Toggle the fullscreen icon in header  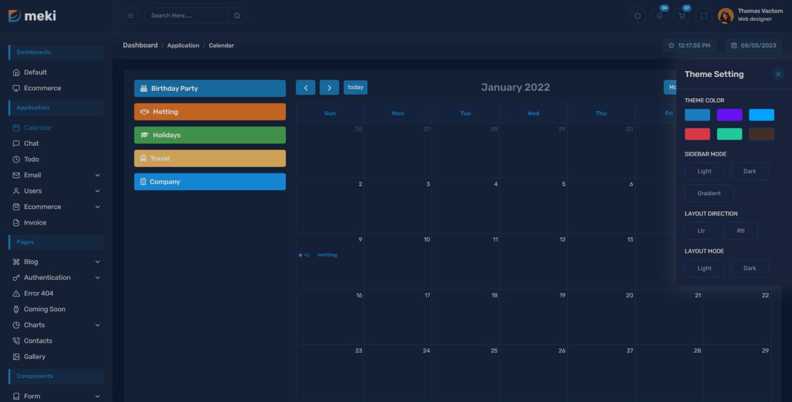tap(703, 16)
